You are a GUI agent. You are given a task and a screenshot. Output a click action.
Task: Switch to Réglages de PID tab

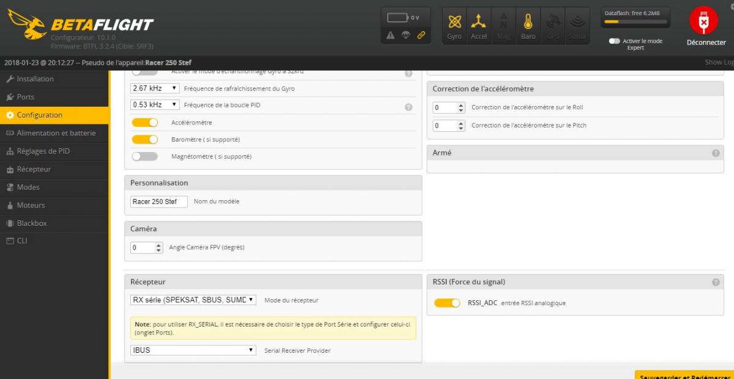[43, 151]
